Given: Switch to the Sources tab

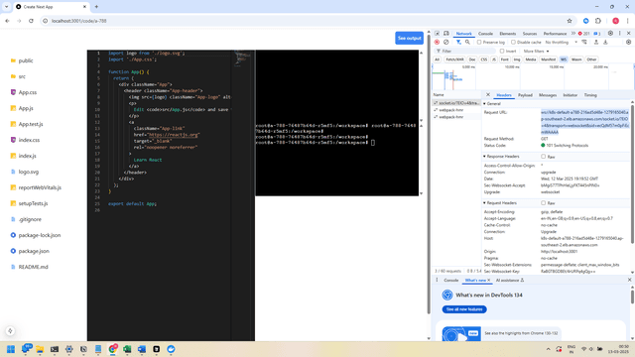Looking at the screenshot, I should pos(529,34).
